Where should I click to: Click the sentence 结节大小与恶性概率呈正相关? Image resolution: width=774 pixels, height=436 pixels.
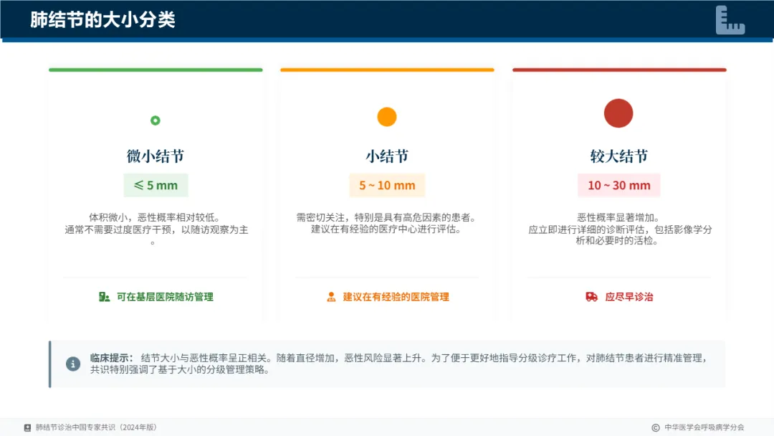pyautogui.click(x=204, y=358)
